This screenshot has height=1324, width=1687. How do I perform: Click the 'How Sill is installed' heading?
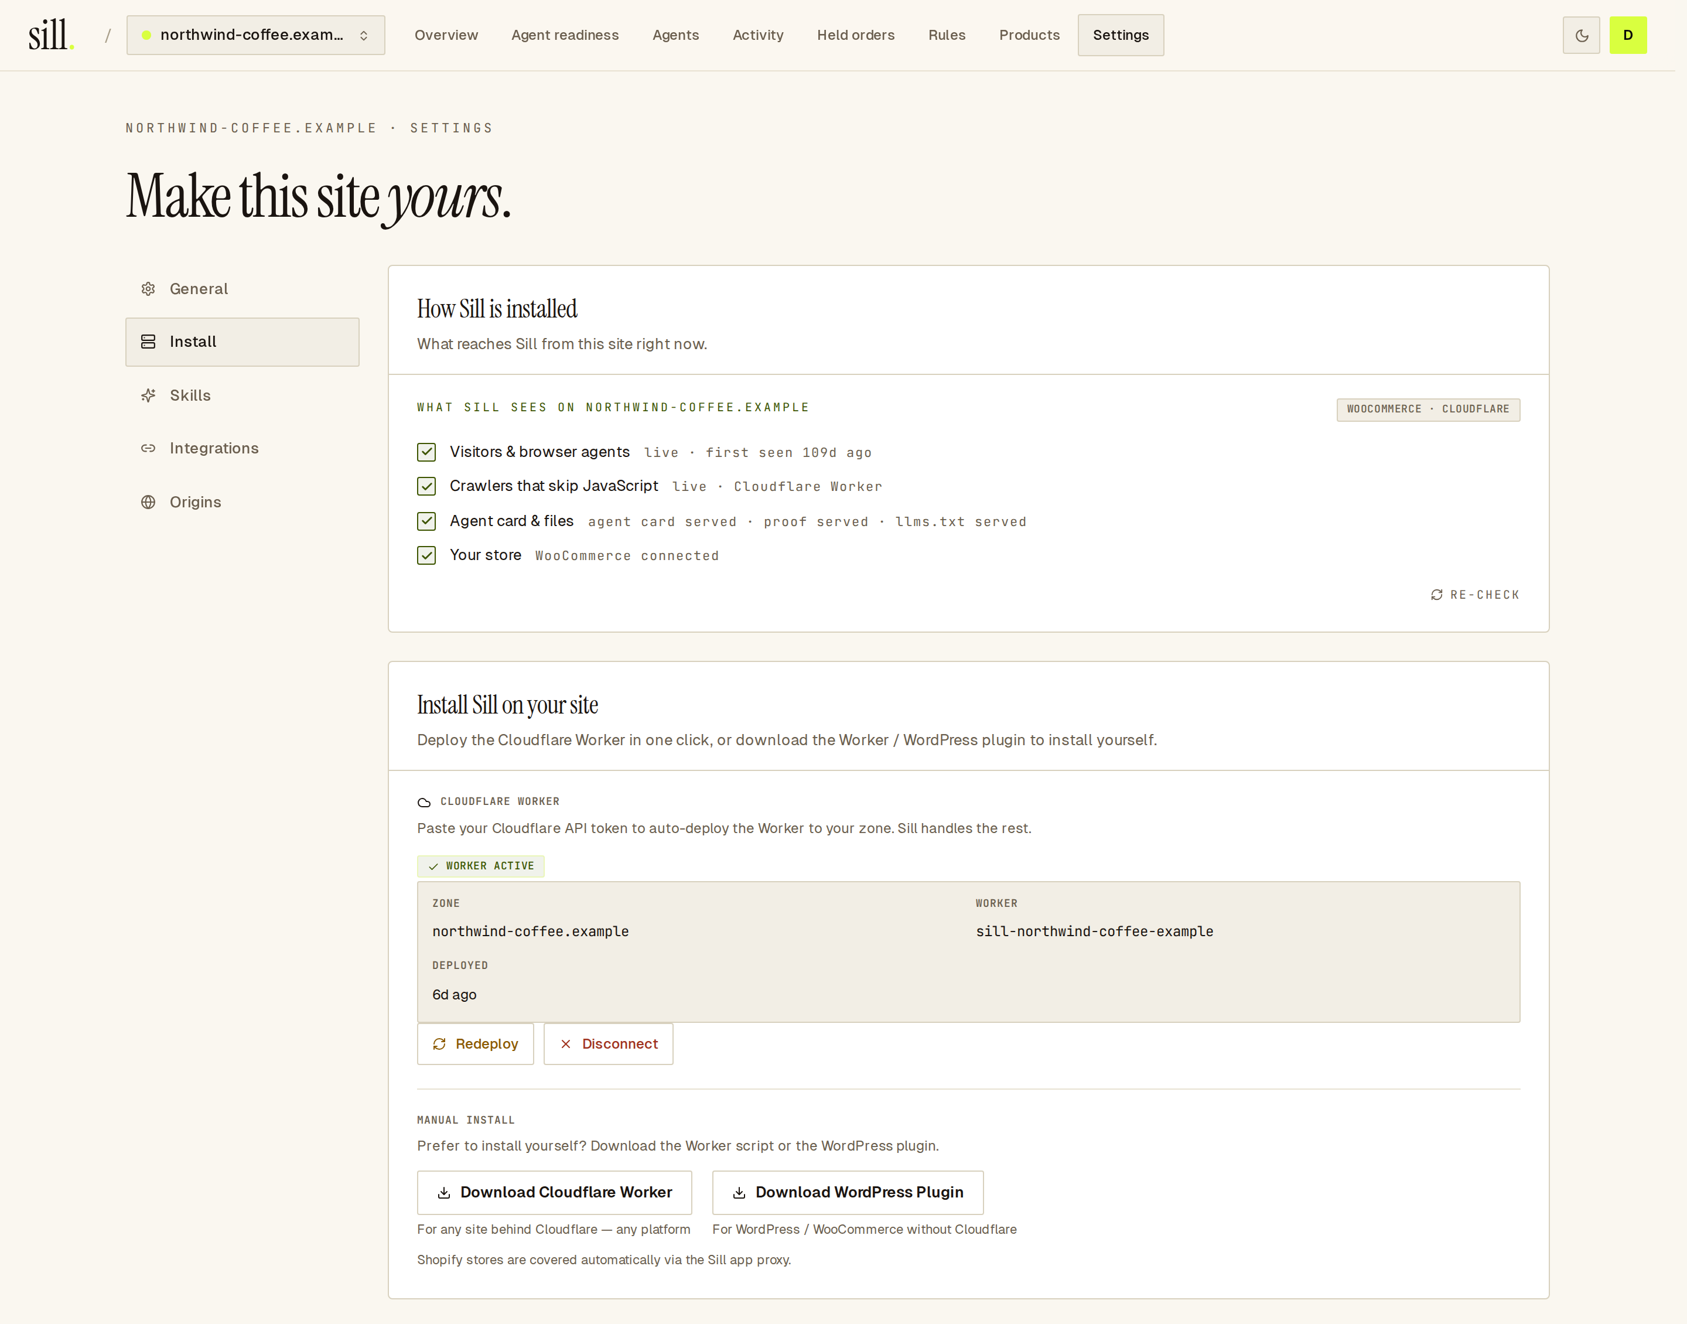[x=497, y=309]
